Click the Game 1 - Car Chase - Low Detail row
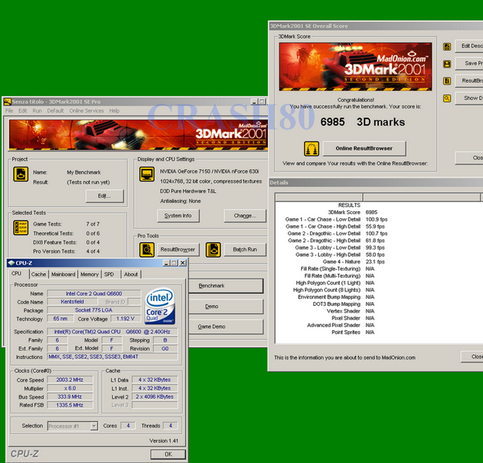483x463 pixels. click(x=336, y=220)
